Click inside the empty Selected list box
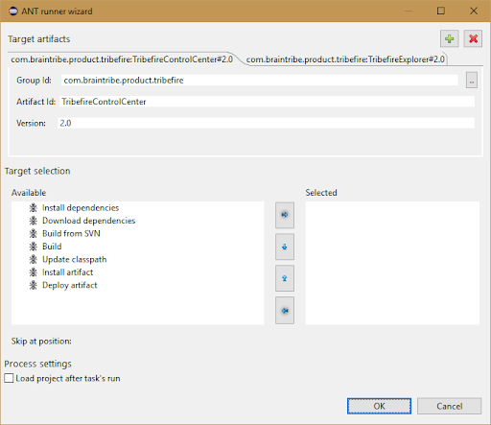This screenshot has width=491, height=425. (392, 263)
